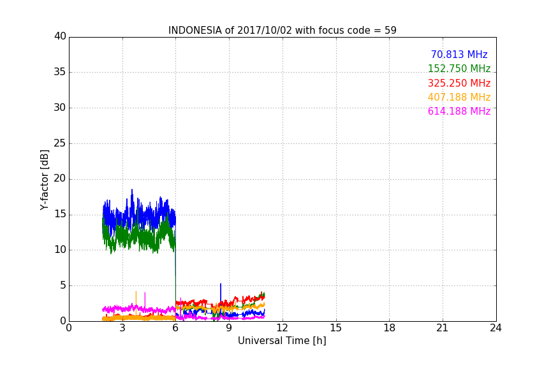Select the 70.813 MHz legend label
The image size is (551, 367).
[459, 54]
